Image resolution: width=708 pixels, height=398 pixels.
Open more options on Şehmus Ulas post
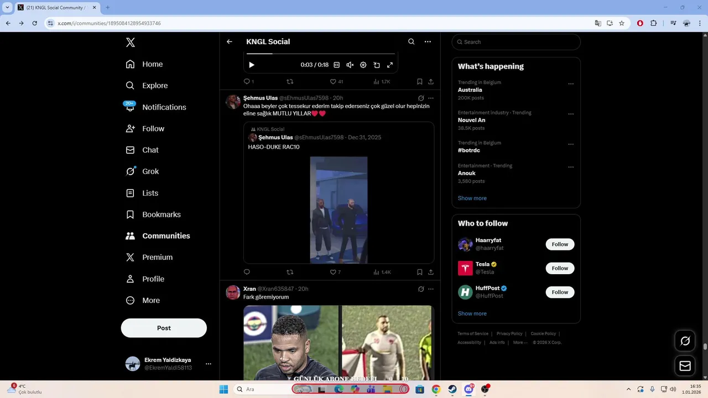pyautogui.click(x=431, y=98)
